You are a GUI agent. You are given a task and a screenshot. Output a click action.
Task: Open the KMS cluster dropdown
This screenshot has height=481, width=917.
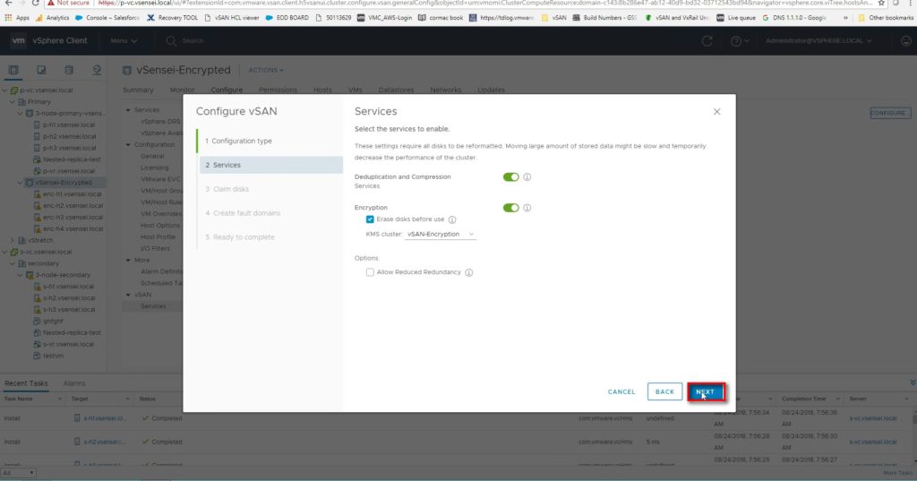coord(440,235)
